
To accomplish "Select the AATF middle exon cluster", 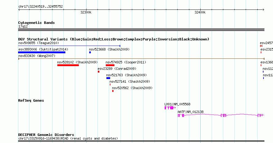I will (x=224, y=115).
